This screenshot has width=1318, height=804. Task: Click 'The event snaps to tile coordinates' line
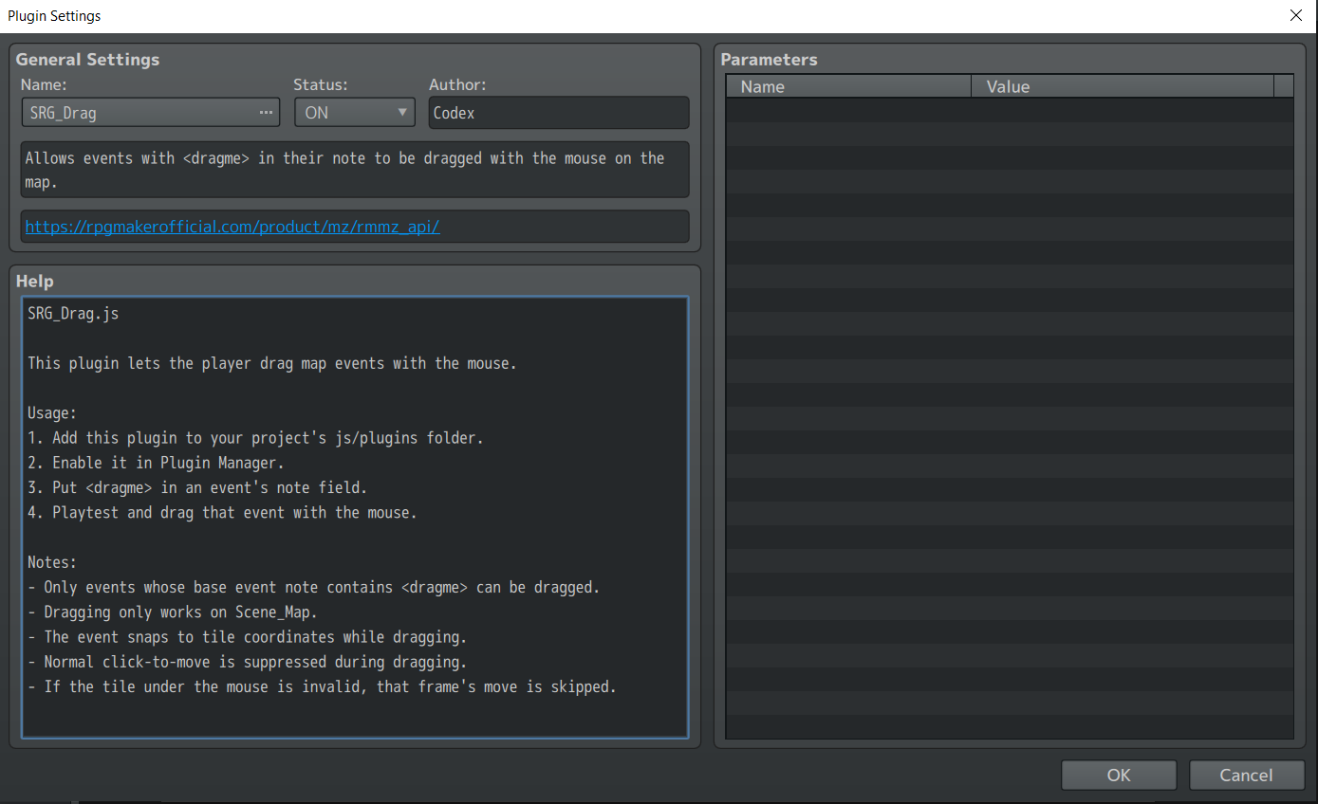click(247, 637)
